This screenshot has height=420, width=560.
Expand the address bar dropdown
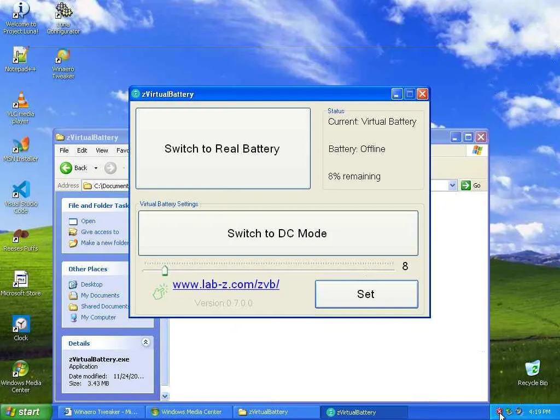coord(452,185)
